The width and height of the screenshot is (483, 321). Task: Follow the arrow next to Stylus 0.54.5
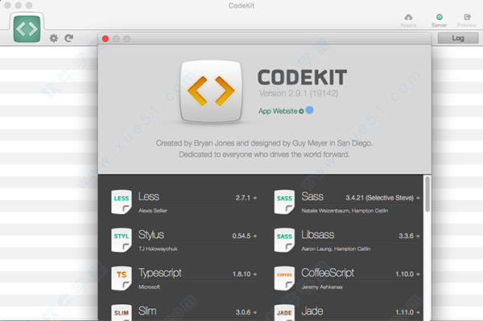tap(255, 236)
